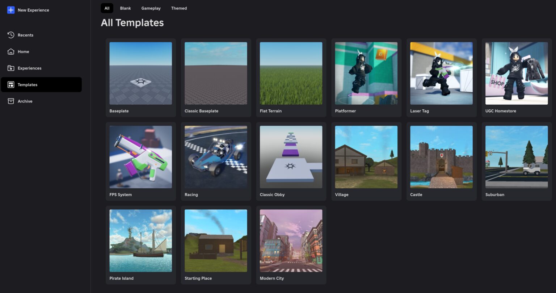Choose the Racing template
The width and height of the screenshot is (556, 293).
[x=216, y=157]
